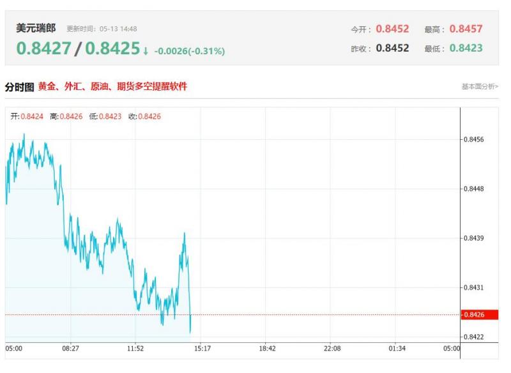511x373 pixels.
Task: Open the red 黄金、外汇、原油、期货多空提醒软件 link
Action: coord(113,87)
